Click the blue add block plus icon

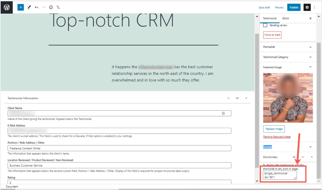[20, 7]
